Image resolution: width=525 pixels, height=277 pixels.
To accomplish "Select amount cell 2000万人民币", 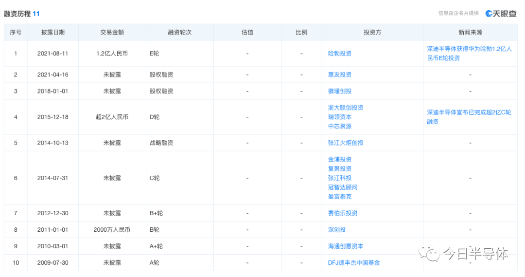I will coord(112,230).
